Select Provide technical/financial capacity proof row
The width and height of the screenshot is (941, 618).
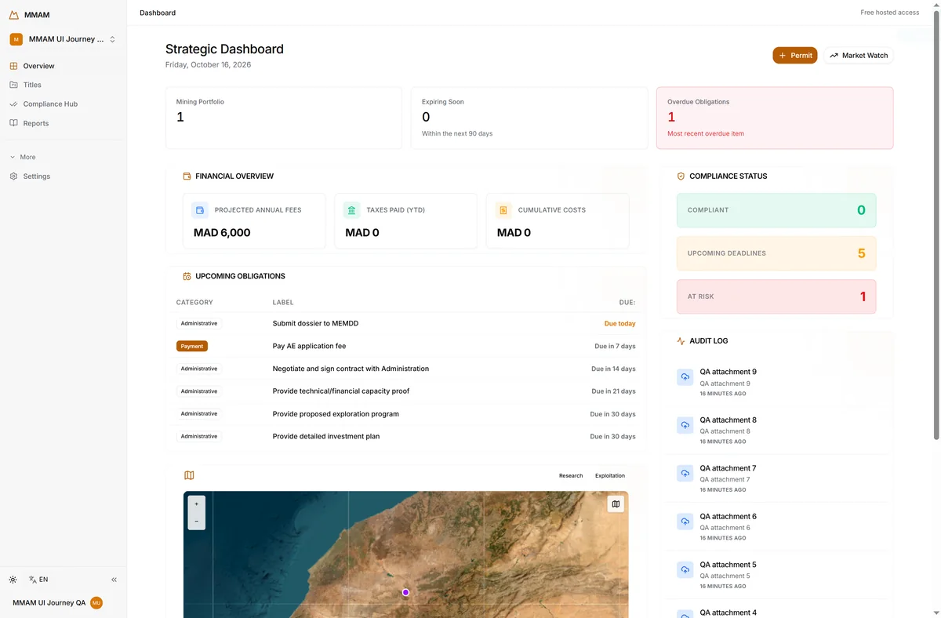[x=405, y=391]
